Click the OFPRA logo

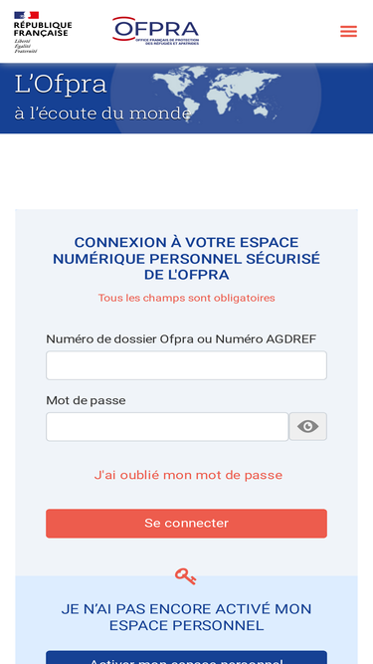coord(155,31)
